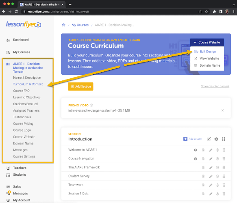Click the document icon for The AIARE Framework
Screen dimensions: 237x203
[x=203, y=168]
